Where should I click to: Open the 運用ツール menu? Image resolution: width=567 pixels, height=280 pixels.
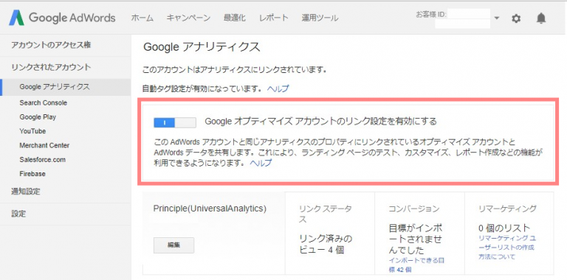coord(320,18)
